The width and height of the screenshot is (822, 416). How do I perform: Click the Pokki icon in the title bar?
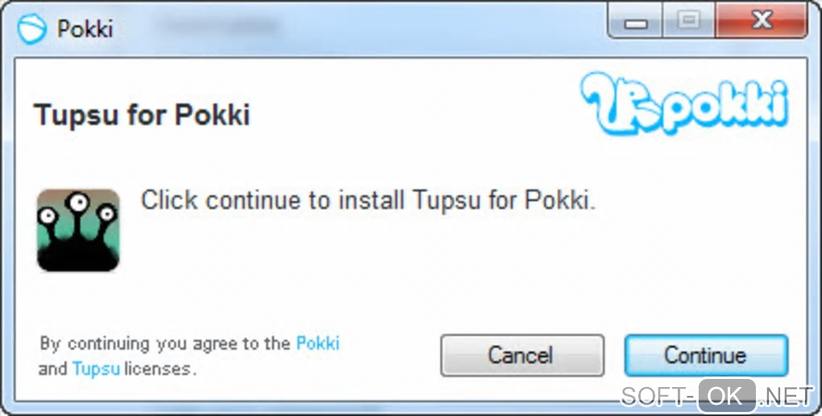(31, 29)
